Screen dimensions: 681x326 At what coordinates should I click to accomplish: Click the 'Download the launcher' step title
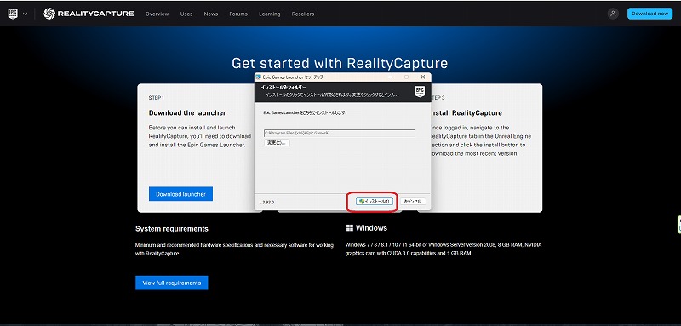[187, 112]
